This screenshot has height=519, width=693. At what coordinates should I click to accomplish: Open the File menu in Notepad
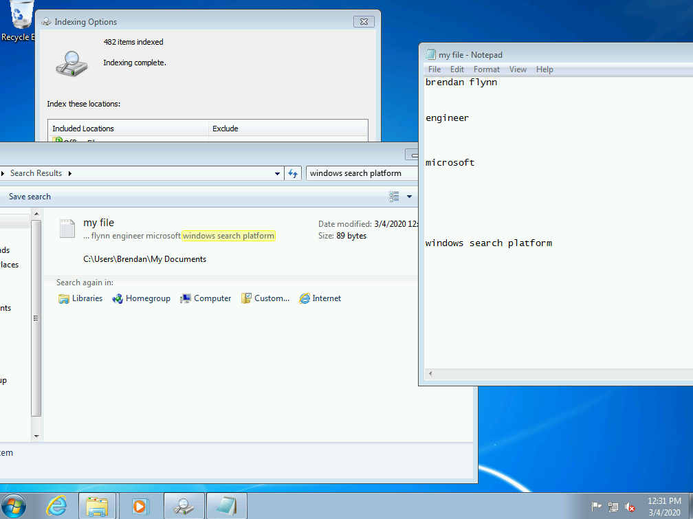coord(434,69)
